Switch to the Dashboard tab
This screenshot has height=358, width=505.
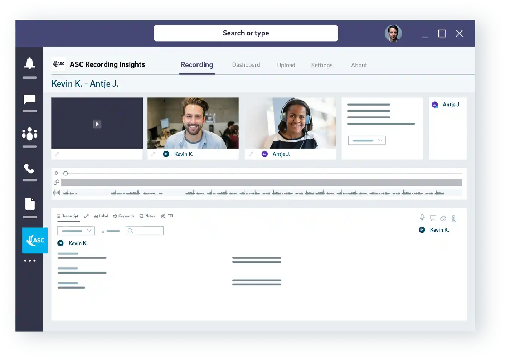pos(246,65)
